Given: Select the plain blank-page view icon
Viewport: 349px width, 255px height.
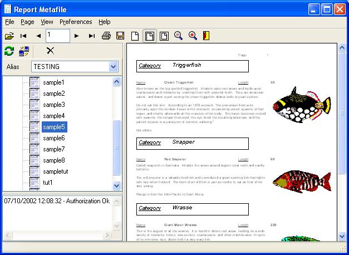Looking at the screenshot, I should [x=135, y=36].
